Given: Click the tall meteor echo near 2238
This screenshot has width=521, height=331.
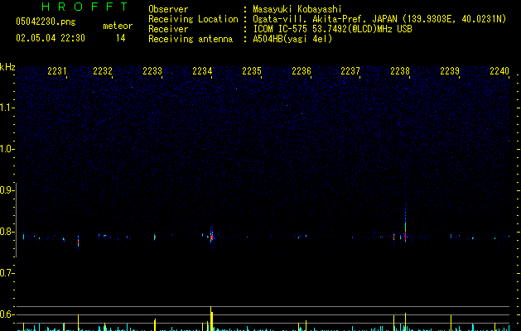Looking at the screenshot, I should point(405,223).
